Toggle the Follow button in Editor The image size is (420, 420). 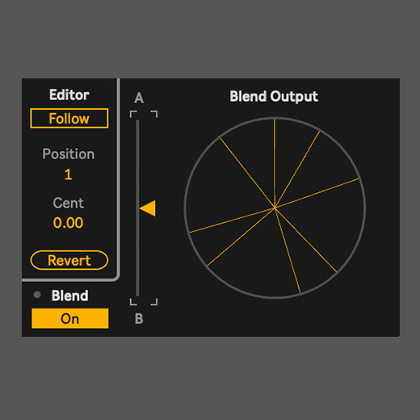coord(69,119)
